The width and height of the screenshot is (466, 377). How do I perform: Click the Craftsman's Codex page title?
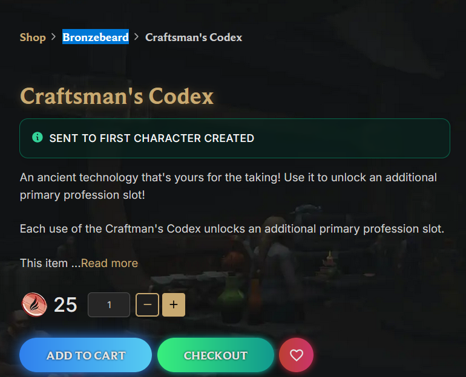(x=117, y=97)
